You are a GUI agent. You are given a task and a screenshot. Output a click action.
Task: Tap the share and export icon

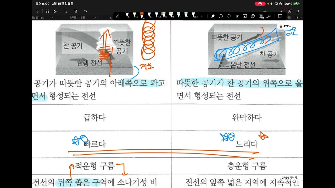[x=55, y=11]
